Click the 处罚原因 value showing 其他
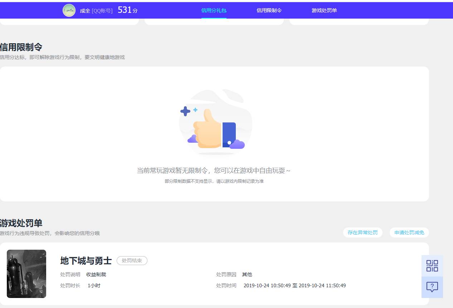Screen dimensions: 453x308 click(x=247, y=274)
